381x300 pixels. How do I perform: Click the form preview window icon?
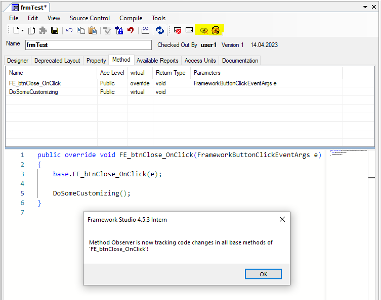pyautogui.click(x=189, y=30)
